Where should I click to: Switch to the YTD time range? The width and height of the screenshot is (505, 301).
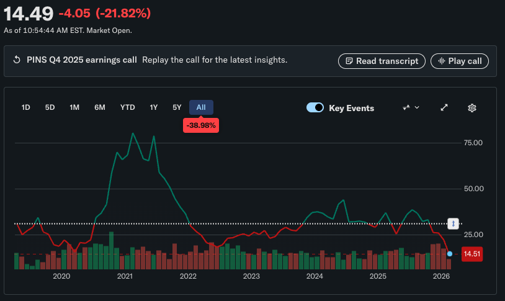[x=127, y=107]
